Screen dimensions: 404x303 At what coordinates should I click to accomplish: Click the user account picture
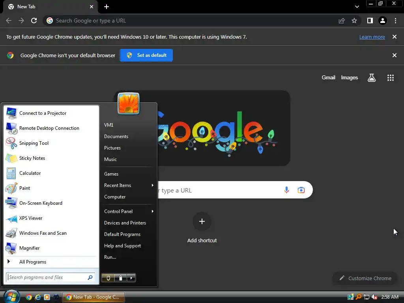[129, 103]
